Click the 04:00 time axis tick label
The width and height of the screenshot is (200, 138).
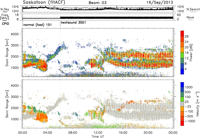point(47,133)
